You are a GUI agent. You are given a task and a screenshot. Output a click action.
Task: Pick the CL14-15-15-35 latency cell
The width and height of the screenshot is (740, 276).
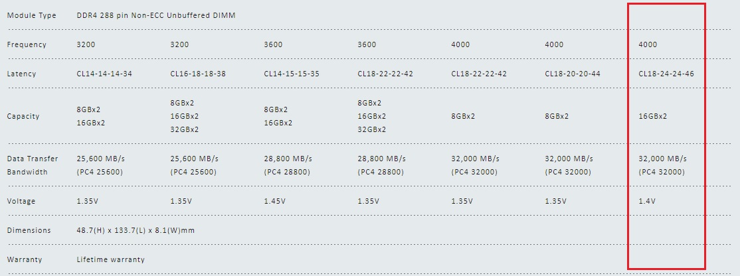coord(292,74)
